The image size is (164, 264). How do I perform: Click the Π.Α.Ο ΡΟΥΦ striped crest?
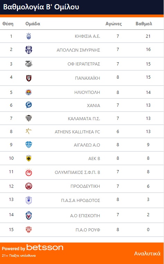pos(29,230)
